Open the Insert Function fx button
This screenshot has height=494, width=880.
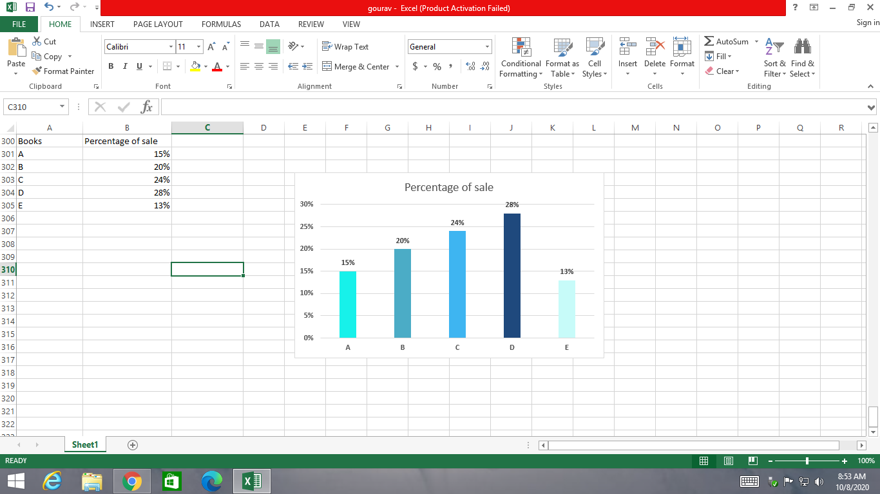point(147,107)
